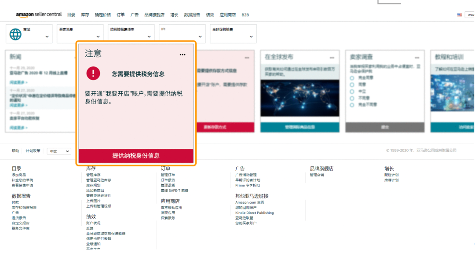Open the 数据报告 menu in top navigation
The width and height of the screenshot is (475, 253).
(x=192, y=15)
